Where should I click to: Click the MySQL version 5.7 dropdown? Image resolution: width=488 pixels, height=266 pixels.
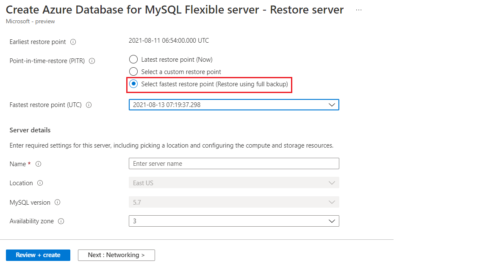click(234, 202)
